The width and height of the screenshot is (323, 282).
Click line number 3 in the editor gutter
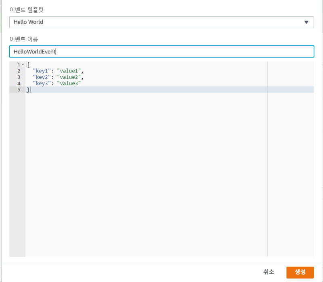[x=19, y=77]
